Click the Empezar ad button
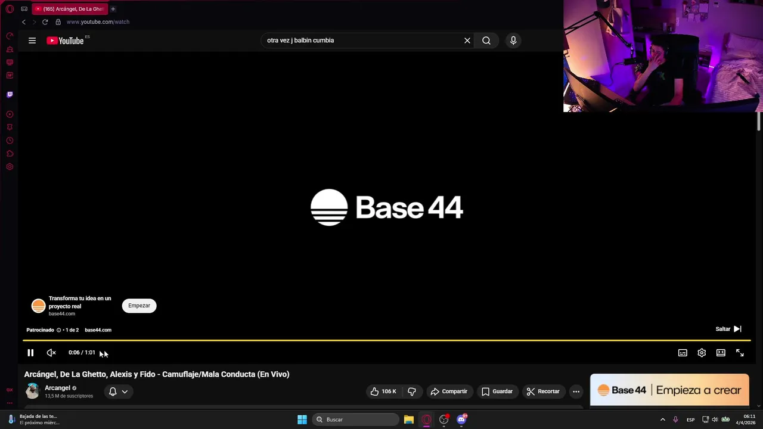763x429 pixels. 139,306
